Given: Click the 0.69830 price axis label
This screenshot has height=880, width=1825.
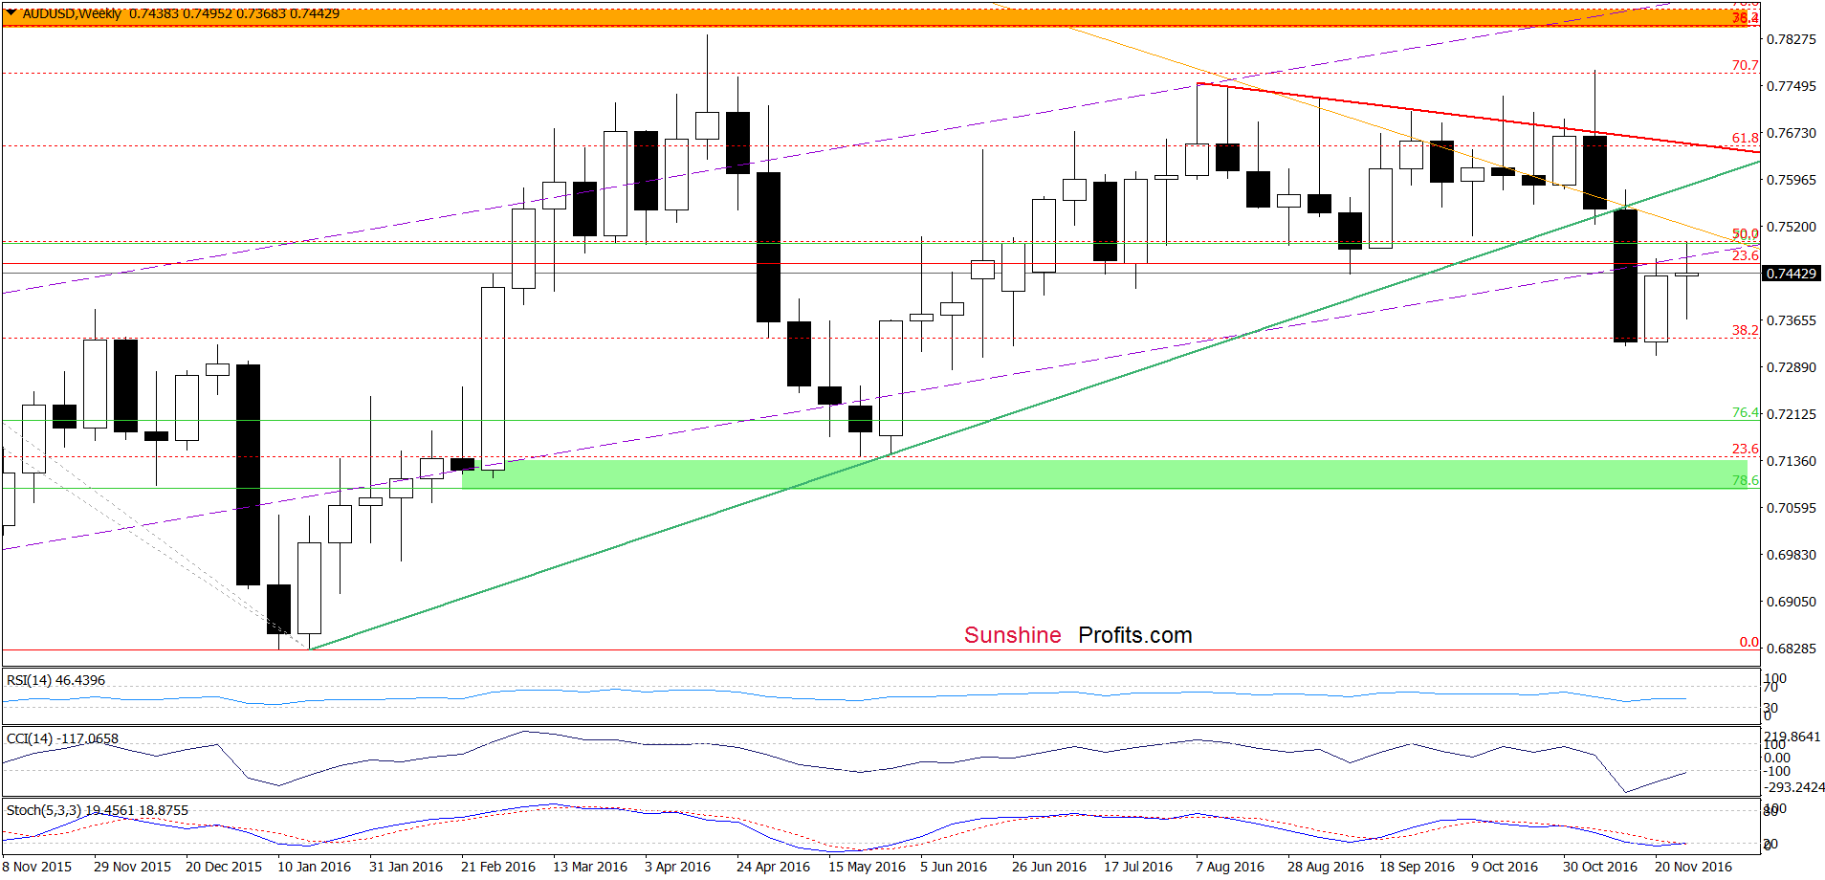Looking at the screenshot, I should tap(1792, 555).
